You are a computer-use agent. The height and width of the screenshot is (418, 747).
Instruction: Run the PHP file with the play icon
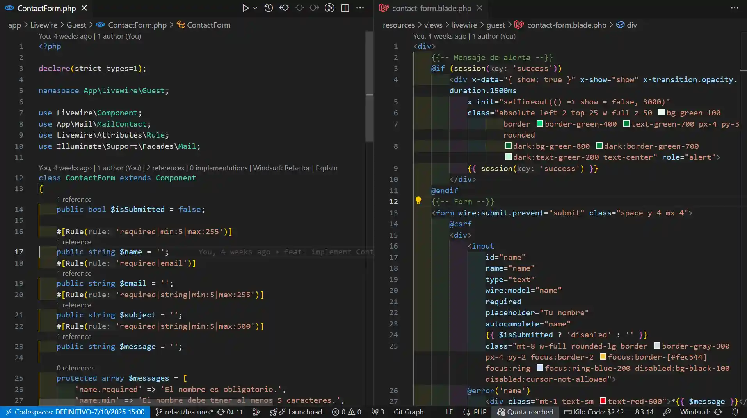tap(245, 8)
